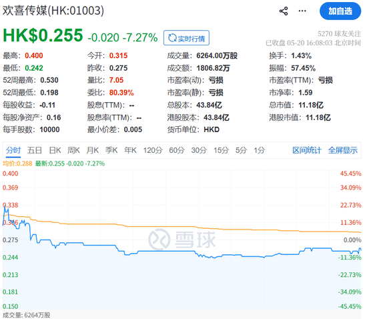
Task: Click the 0.00% axis label on chart
Action: tap(352, 240)
